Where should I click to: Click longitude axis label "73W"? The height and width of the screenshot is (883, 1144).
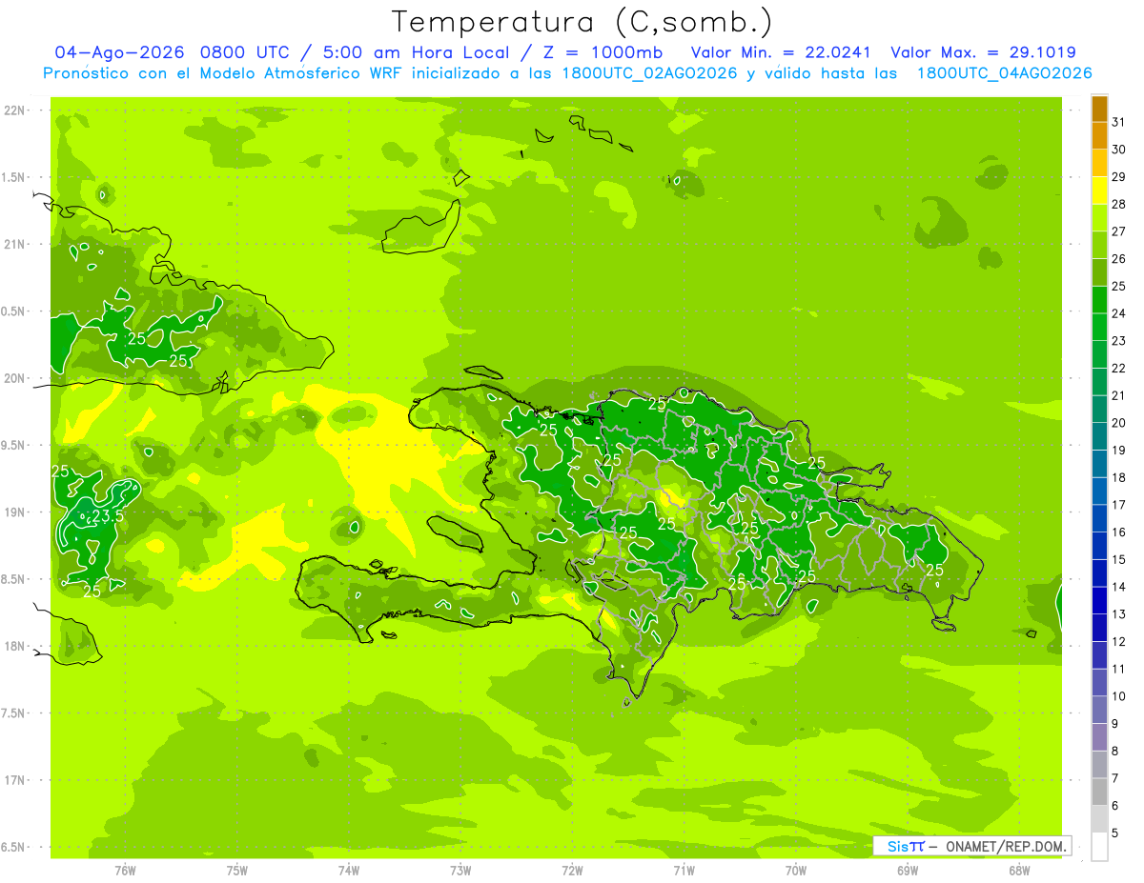pos(460,870)
